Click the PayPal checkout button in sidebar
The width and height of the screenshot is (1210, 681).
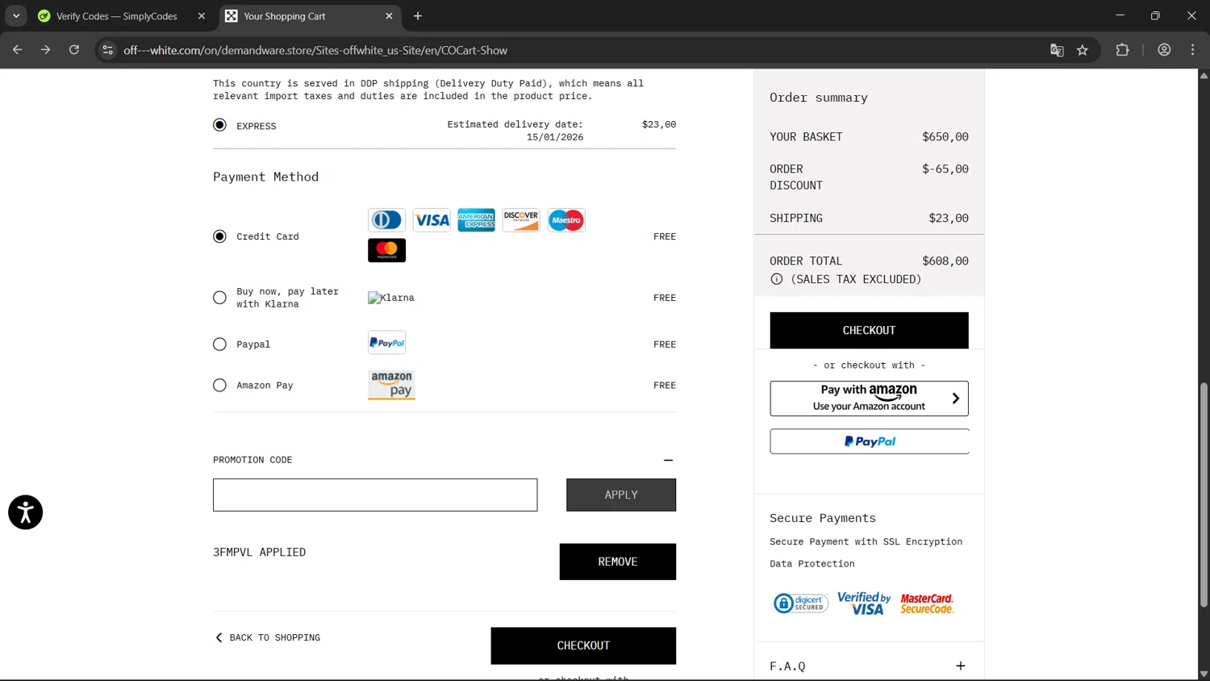pos(869,441)
